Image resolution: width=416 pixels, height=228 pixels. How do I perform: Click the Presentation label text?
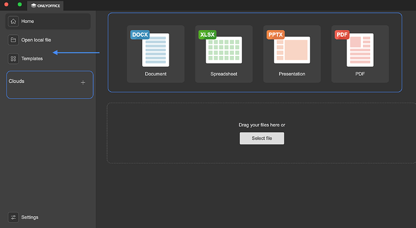[292, 74]
